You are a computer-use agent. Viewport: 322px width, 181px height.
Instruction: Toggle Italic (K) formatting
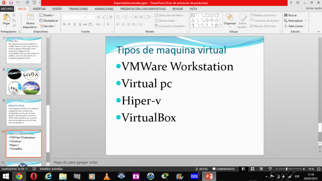69,24
